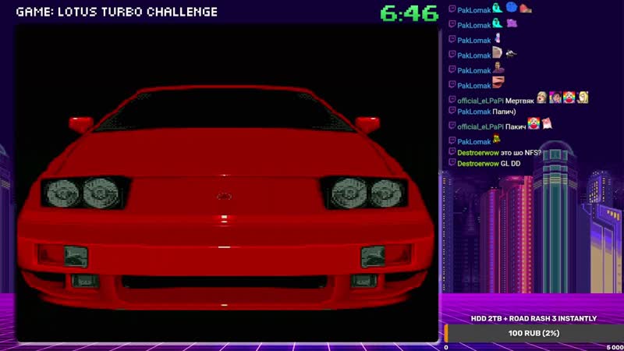Click the mosquito-like emote in PakLomak's message
This screenshot has height=351, width=624.
512,53
